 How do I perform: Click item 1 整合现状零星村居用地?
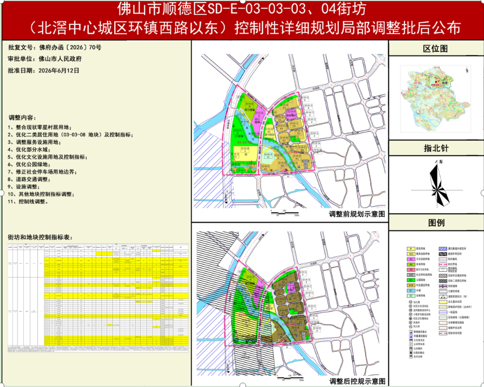point(39,127)
